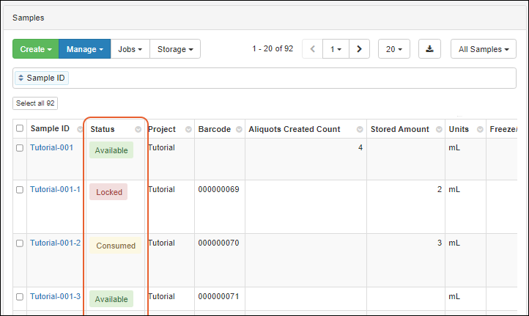
Task: Open the Jobs menu
Action: point(130,49)
